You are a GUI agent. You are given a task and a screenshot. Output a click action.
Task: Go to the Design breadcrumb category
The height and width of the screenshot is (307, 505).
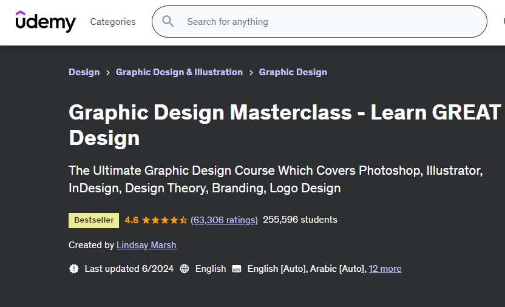coord(84,72)
